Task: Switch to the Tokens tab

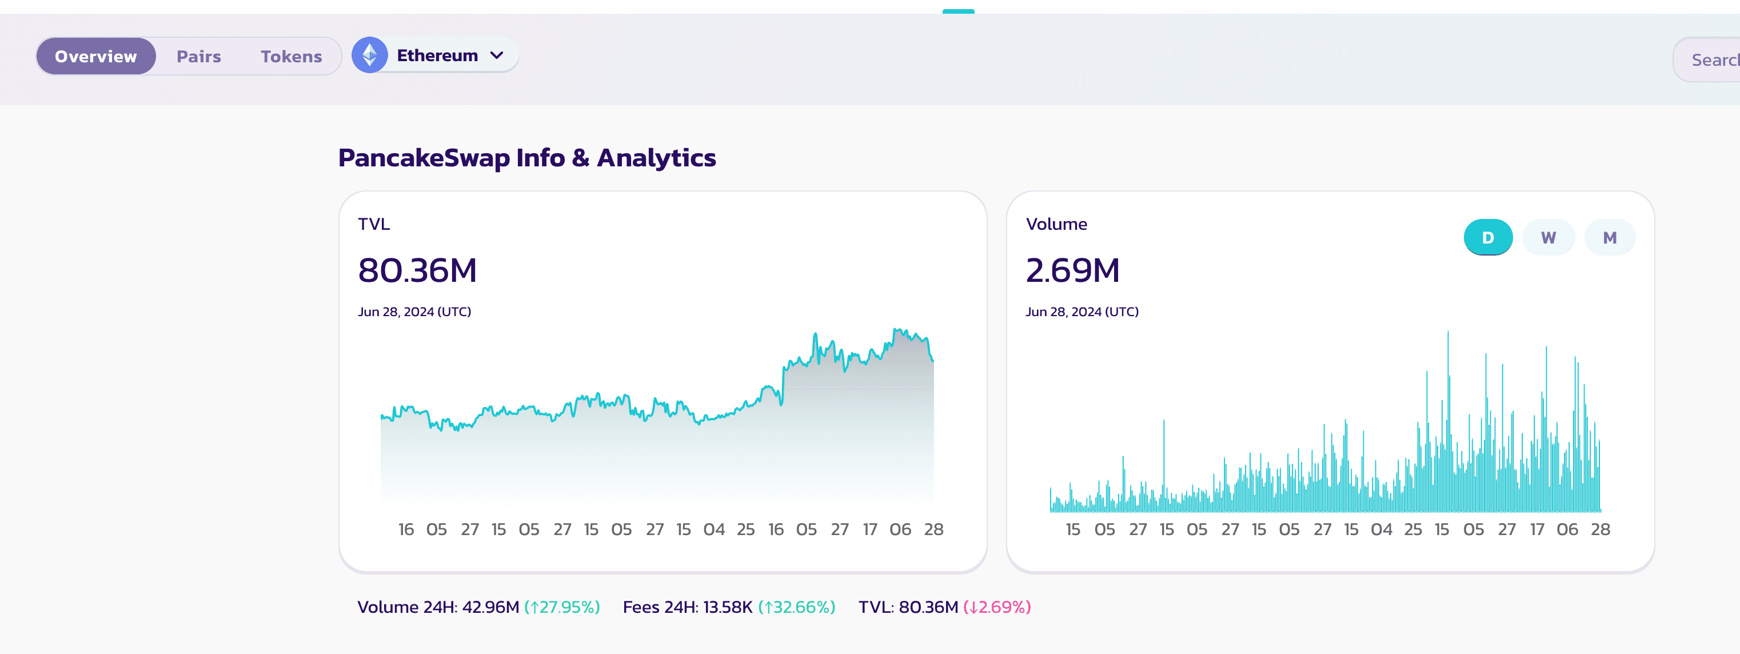Action: 291,56
